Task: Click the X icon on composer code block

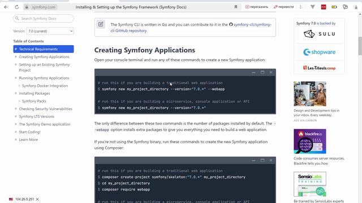Action: (271, 160)
